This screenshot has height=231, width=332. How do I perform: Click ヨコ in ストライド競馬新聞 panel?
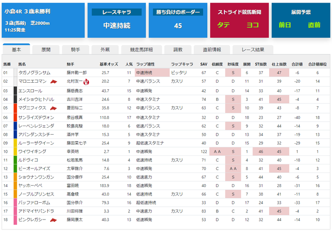pyautogui.click(x=253, y=25)
